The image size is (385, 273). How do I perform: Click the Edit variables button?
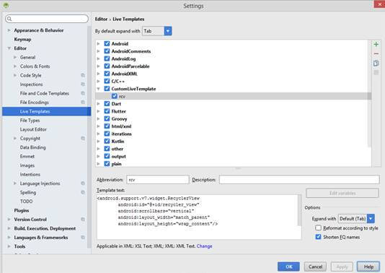342,193
